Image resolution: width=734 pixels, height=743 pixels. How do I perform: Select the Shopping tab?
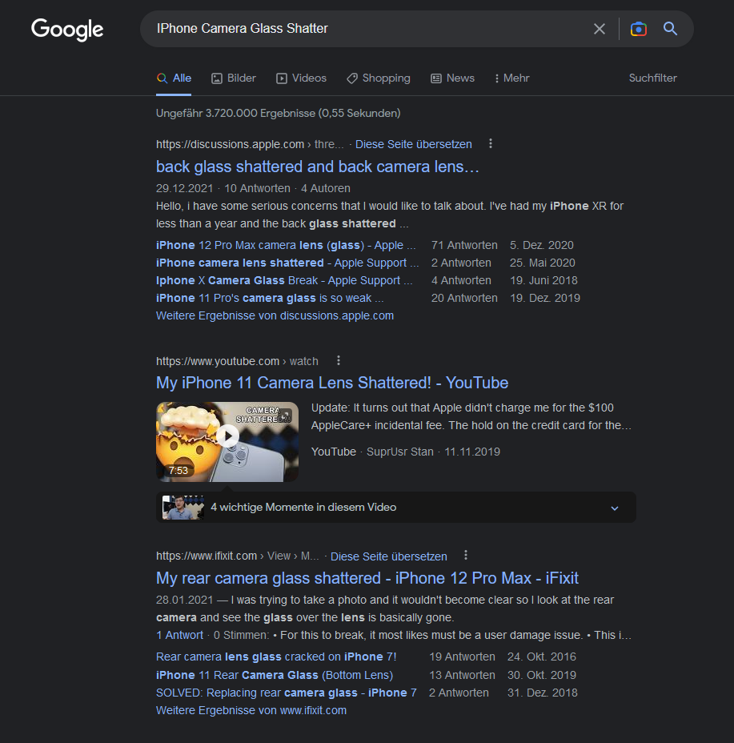(379, 78)
